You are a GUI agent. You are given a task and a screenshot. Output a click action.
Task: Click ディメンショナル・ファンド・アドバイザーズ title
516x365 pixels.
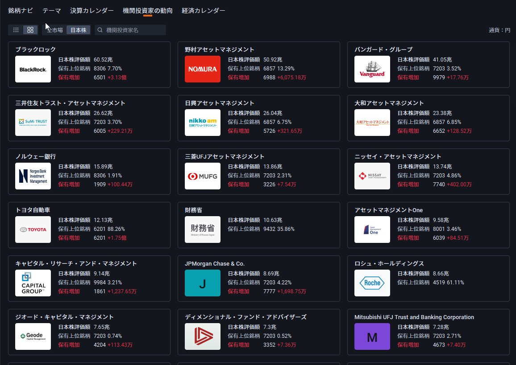(246, 317)
